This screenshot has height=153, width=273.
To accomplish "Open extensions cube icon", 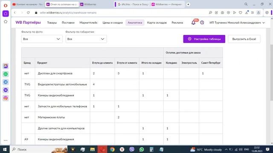I will [x=267, y=13].
